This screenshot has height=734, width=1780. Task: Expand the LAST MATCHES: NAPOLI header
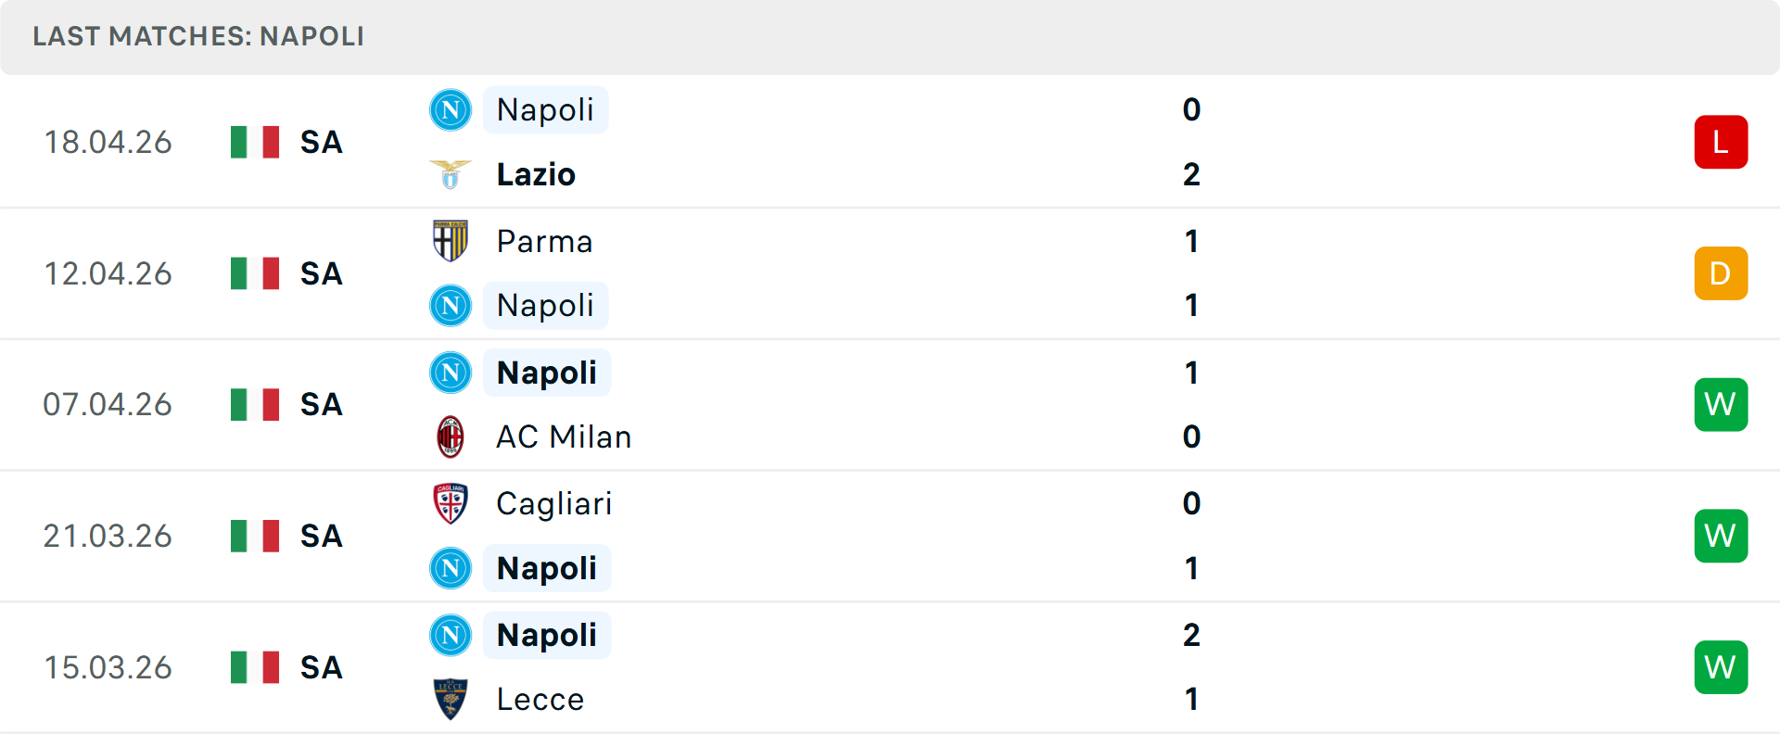pyautogui.click(x=199, y=37)
